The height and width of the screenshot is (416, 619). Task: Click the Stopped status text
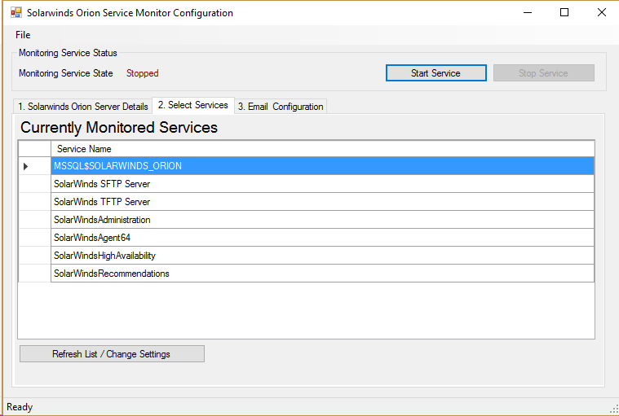pyautogui.click(x=143, y=73)
